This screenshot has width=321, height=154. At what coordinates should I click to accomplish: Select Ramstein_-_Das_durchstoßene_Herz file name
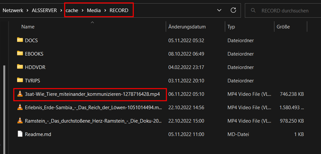(93, 121)
